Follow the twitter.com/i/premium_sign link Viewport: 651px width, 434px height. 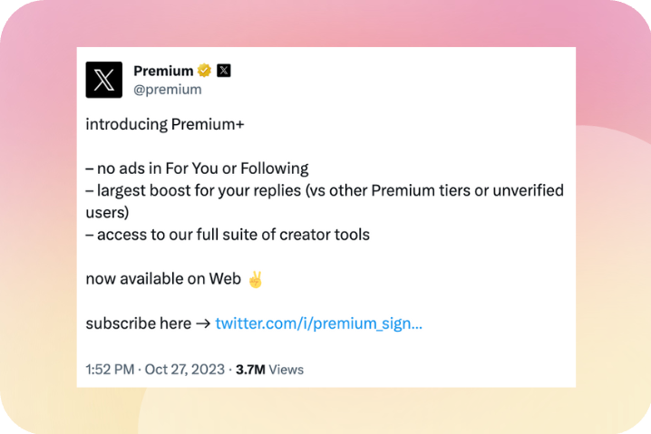click(x=318, y=323)
